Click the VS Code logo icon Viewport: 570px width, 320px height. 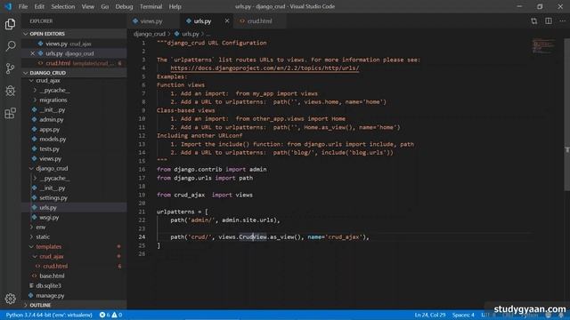(x=8, y=6)
